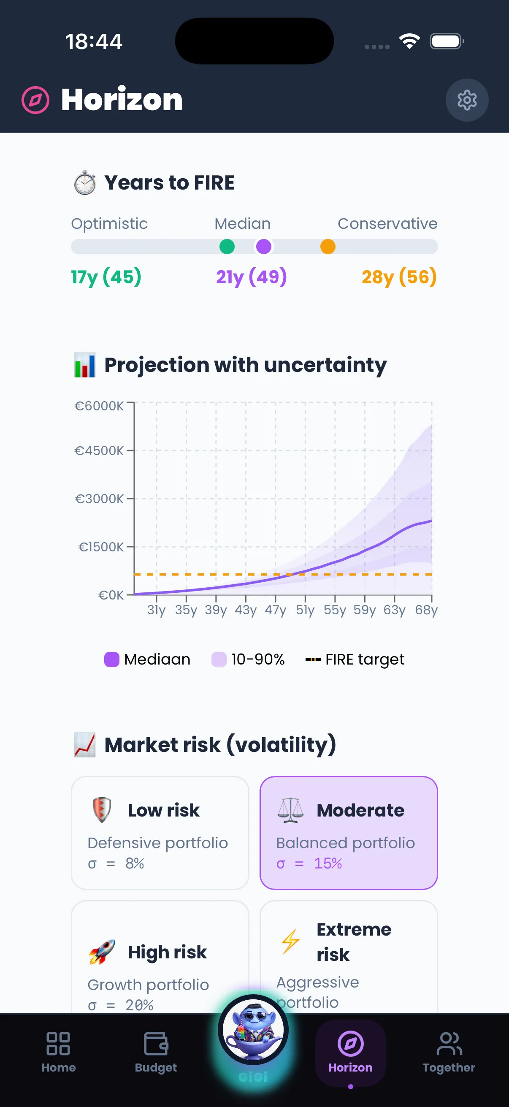Open settings via the gear icon
The image size is (509, 1107).
466,100
